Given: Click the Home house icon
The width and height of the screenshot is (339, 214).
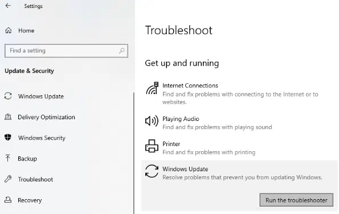Looking at the screenshot, I should [x=9, y=30].
